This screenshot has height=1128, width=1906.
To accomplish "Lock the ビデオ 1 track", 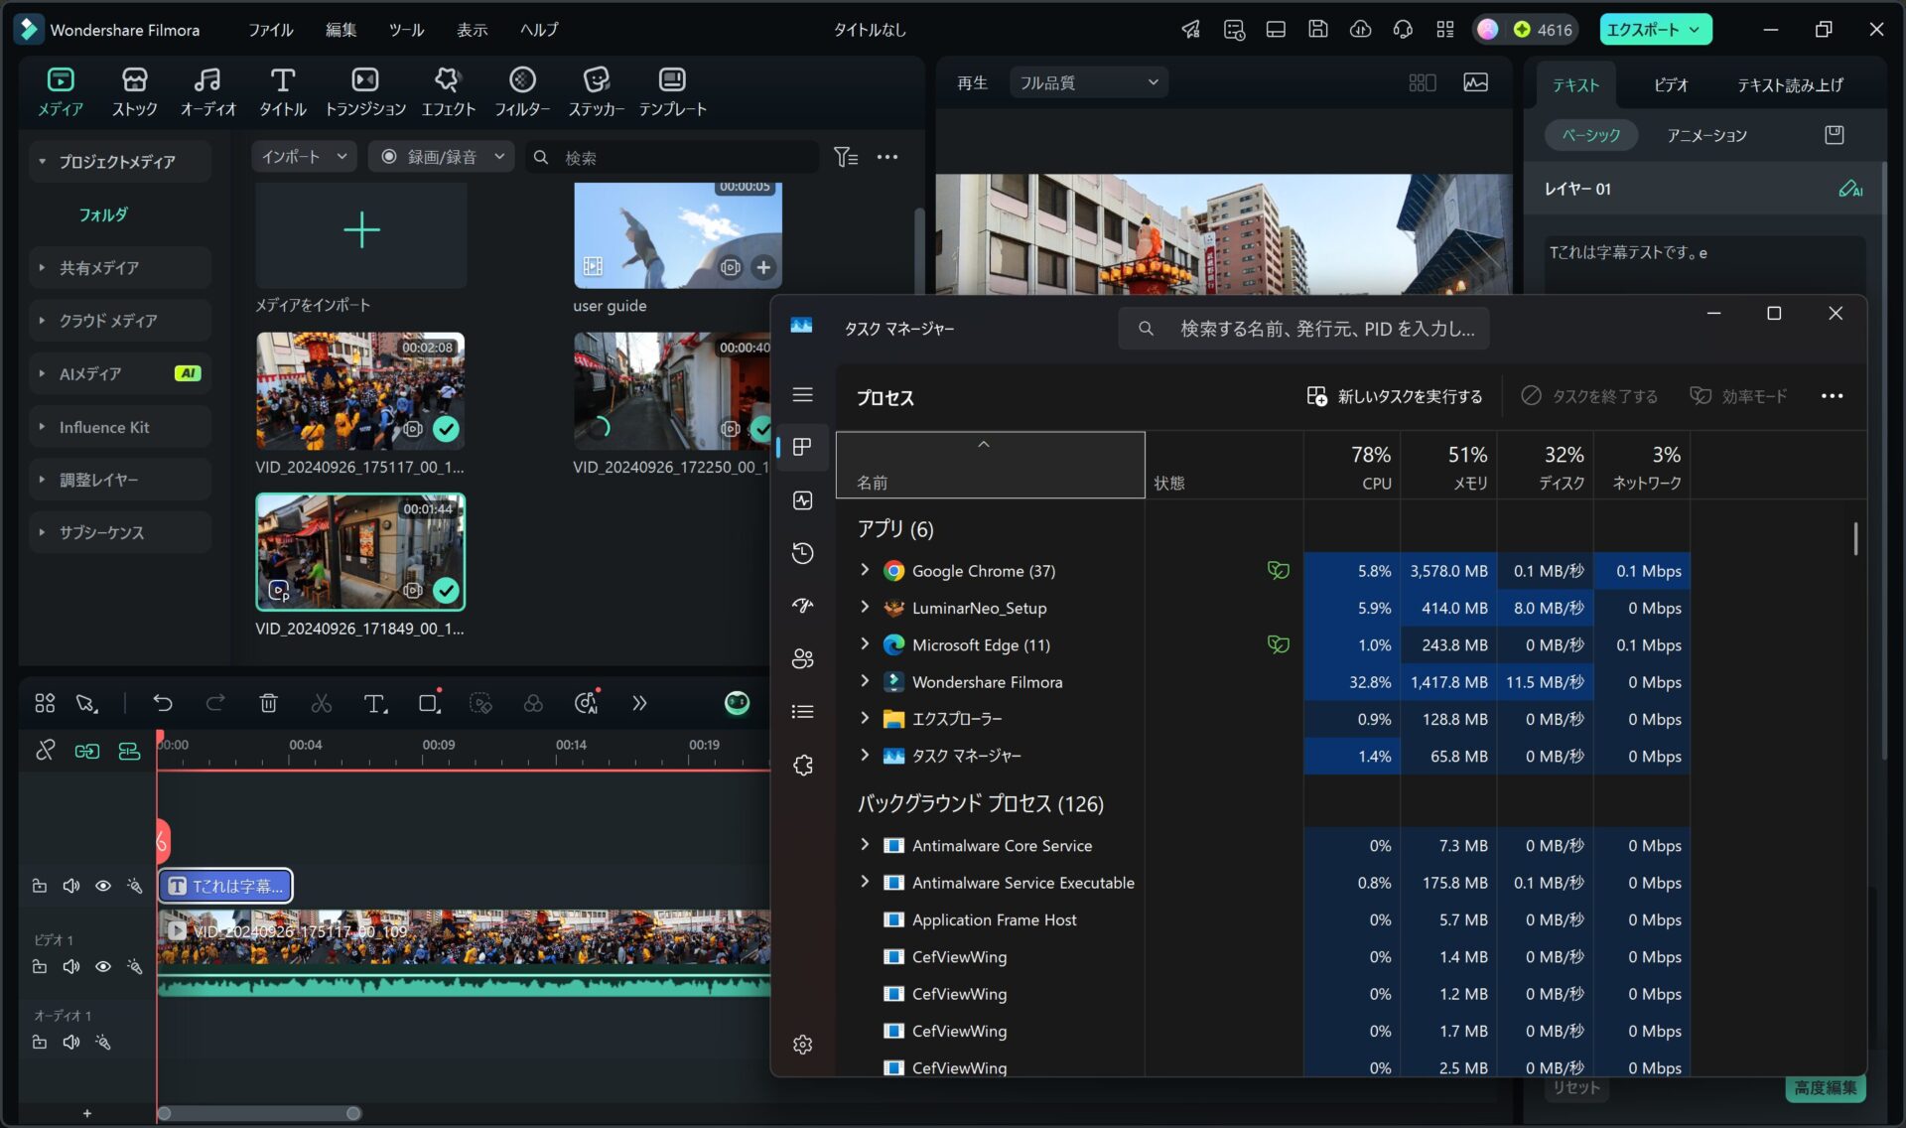I will [40, 966].
